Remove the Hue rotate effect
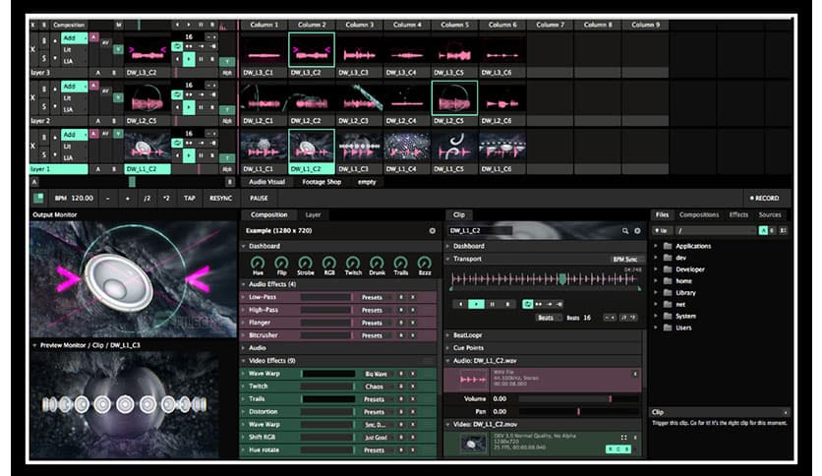822x476 pixels. (x=413, y=449)
